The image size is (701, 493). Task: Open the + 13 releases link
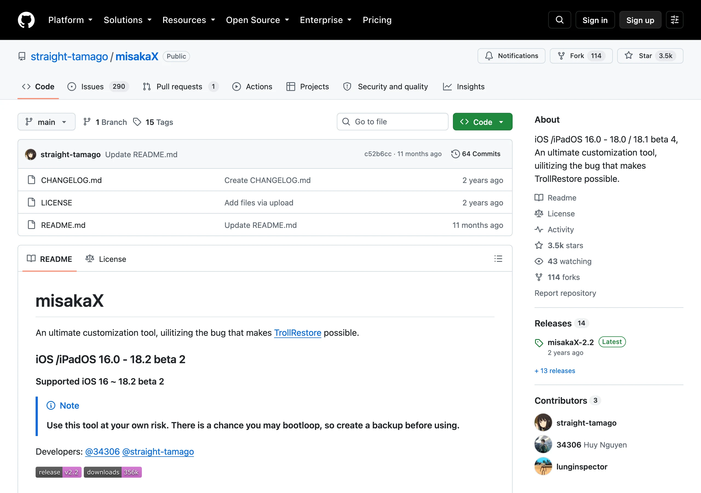pyautogui.click(x=555, y=371)
